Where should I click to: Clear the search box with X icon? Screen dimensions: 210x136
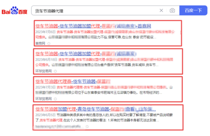[x=161, y=10]
